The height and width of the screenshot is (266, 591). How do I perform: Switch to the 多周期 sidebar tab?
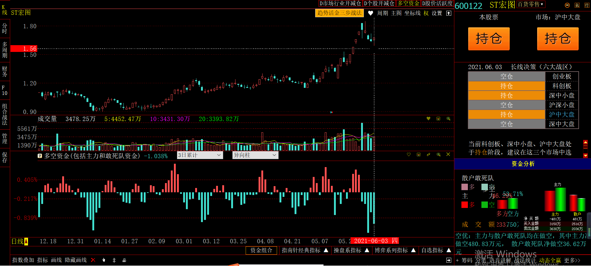[x=5, y=50]
